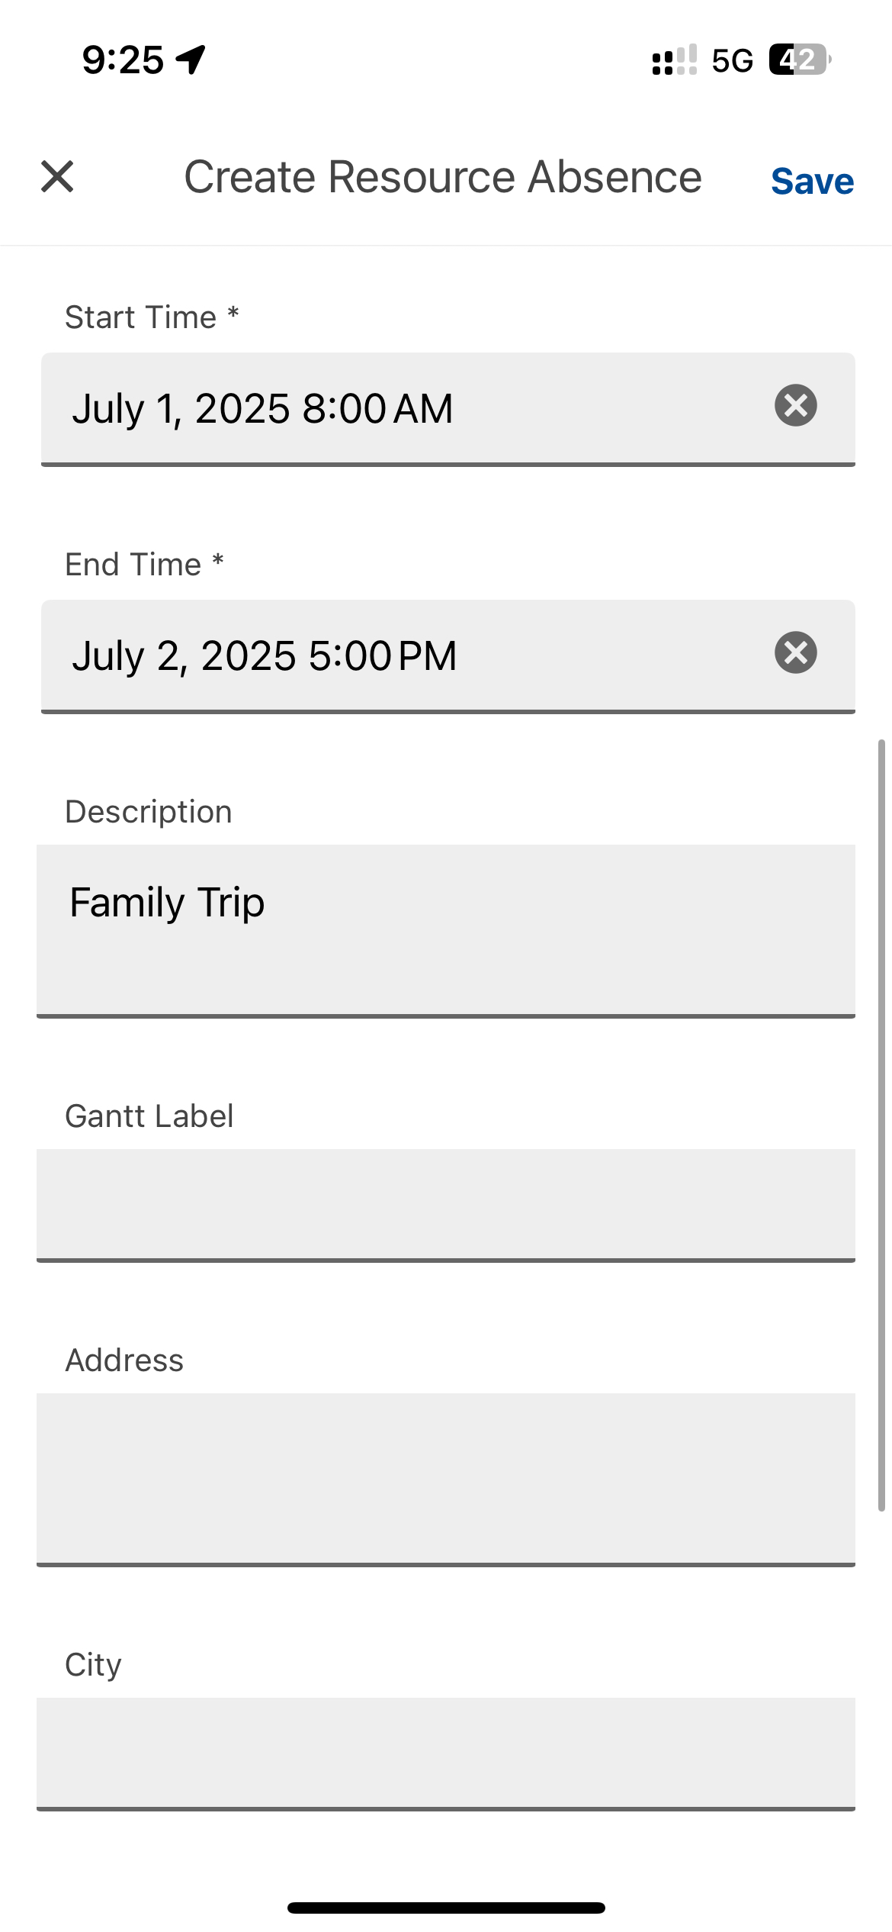
Task: Tap the cellular signal strength bars
Action: (674, 60)
